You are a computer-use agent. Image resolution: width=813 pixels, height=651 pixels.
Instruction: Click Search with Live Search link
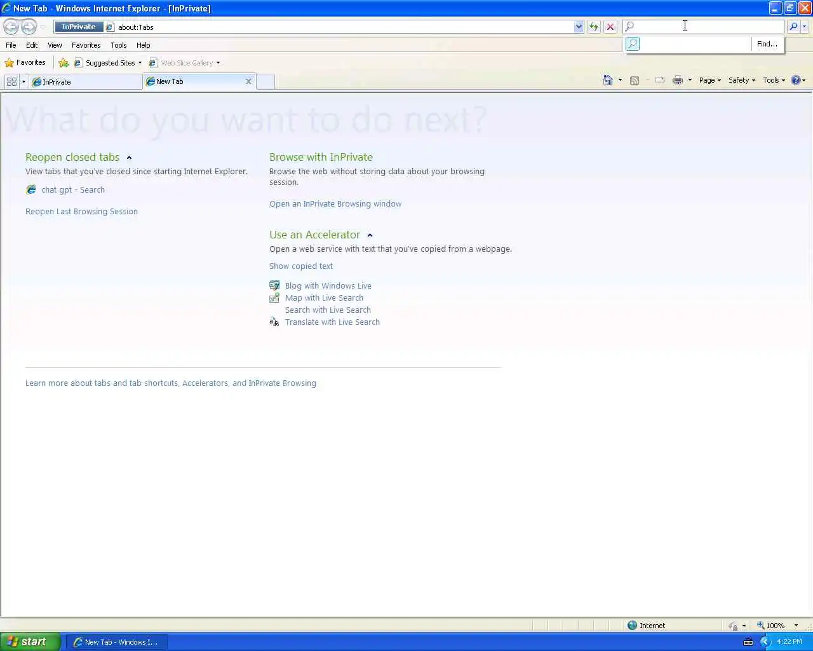[328, 310]
